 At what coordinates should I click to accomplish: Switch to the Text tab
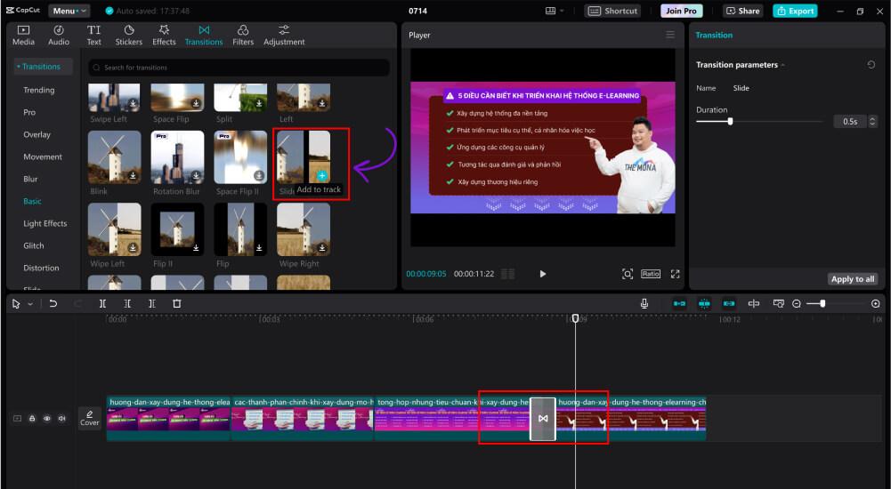coord(93,36)
